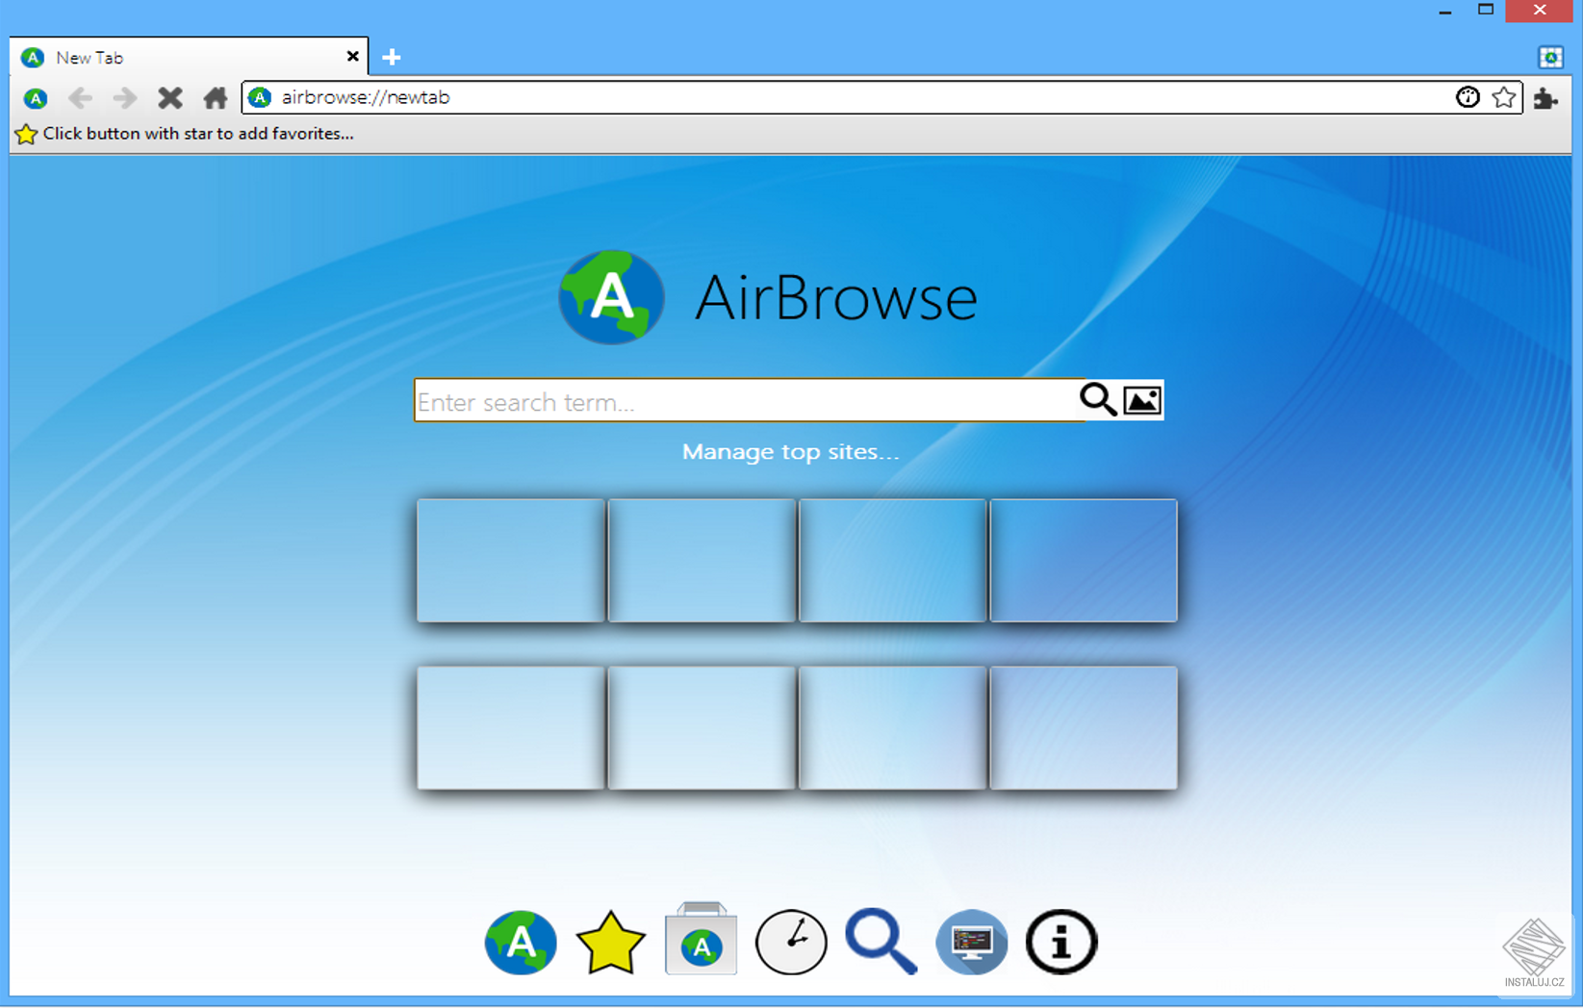This screenshot has height=1008, width=1583.
Task: Open the first top-site tile in lower row
Action: 511,728
